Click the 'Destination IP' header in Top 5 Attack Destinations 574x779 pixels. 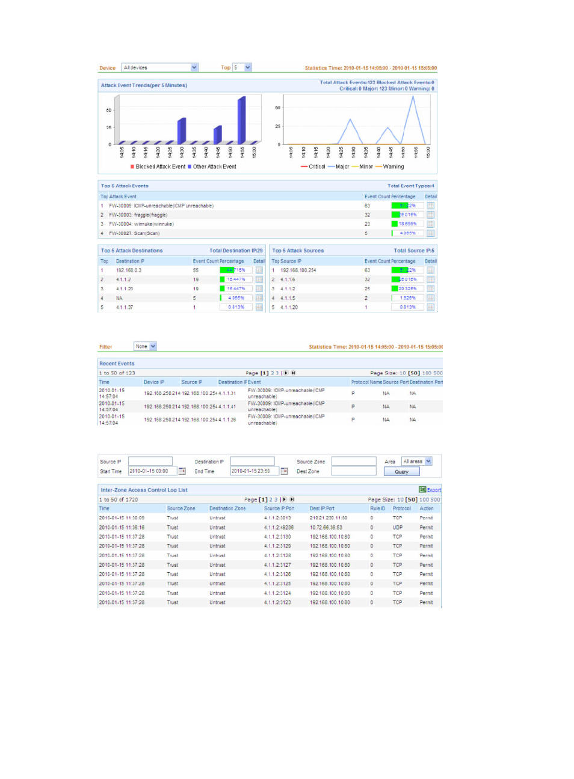pyautogui.click(x=130, y=261)
